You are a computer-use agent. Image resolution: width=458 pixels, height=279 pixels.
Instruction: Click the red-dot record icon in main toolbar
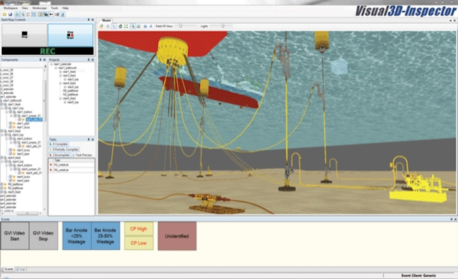(x=52, y=14)
